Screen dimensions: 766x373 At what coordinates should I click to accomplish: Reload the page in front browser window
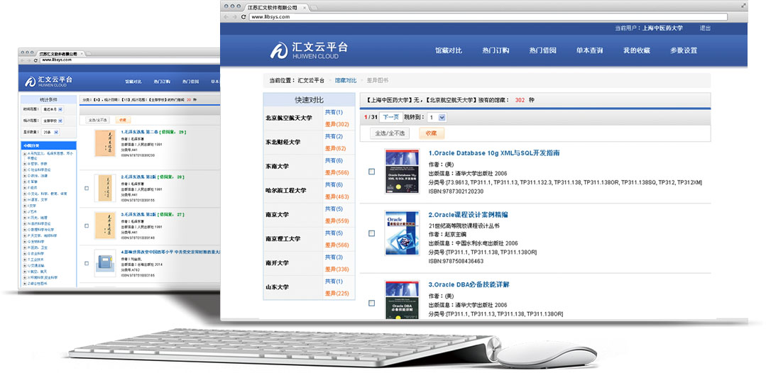(x=244, y=16)
